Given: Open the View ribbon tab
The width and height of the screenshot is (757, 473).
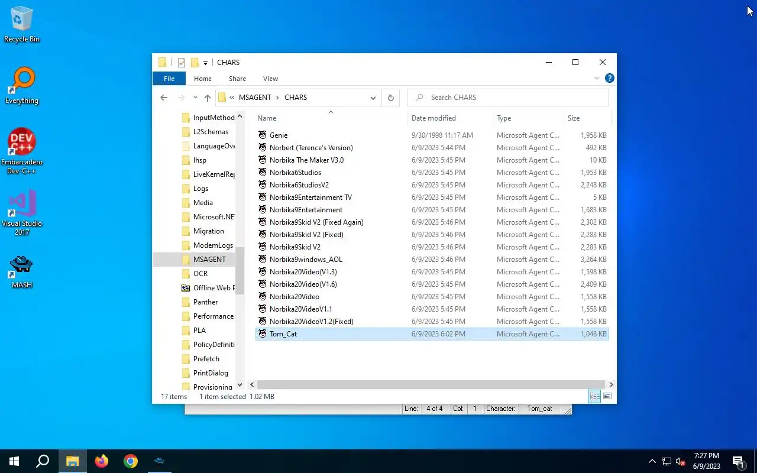Looking at the screenshot, I should coord(270,79).
